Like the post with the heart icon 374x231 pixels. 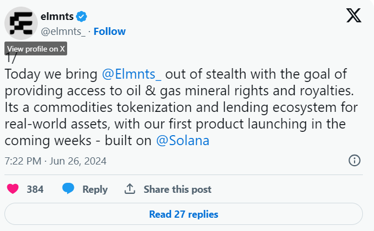[x=13, y=189]
